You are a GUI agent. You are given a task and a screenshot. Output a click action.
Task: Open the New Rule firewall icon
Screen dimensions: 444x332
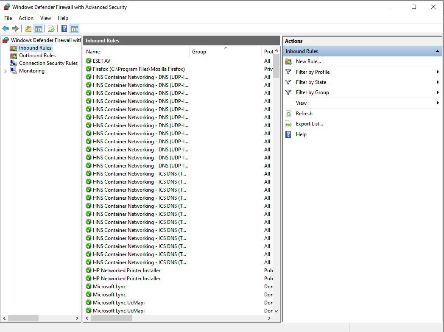tap(289, 61)
